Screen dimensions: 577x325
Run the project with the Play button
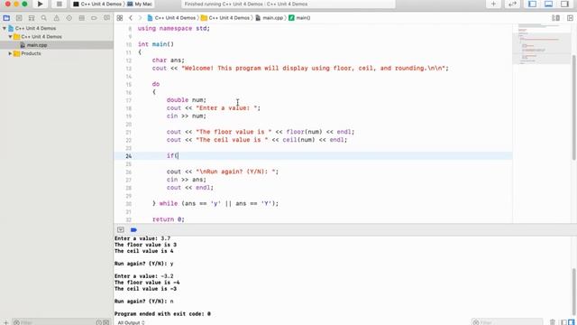pos(40,4)
